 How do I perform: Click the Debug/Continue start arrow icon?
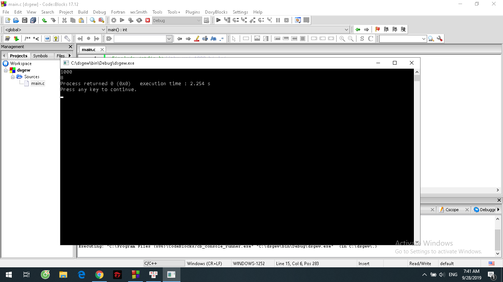coord(218,21)
